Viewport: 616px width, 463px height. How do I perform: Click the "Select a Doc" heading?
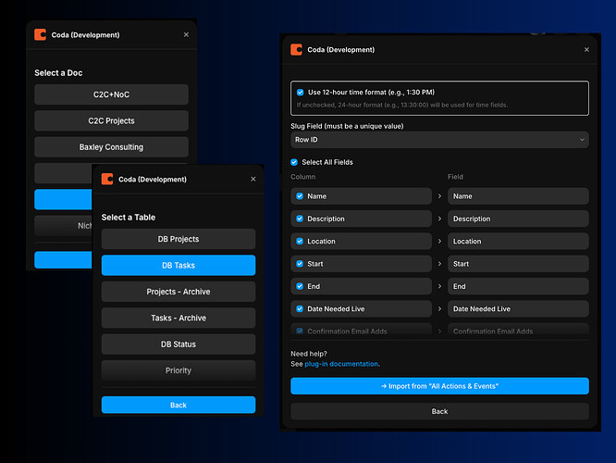pyautogui.click(x=58, y=73)
